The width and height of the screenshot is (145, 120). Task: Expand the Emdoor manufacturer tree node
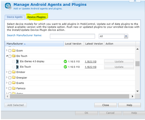point(7,72)
